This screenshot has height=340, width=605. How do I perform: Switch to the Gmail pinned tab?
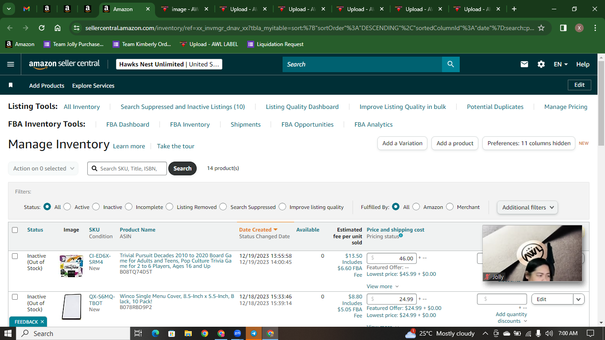click(27, 9)
